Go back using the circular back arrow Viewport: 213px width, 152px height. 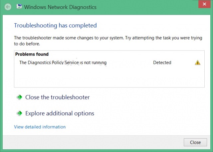coord(8,7)
